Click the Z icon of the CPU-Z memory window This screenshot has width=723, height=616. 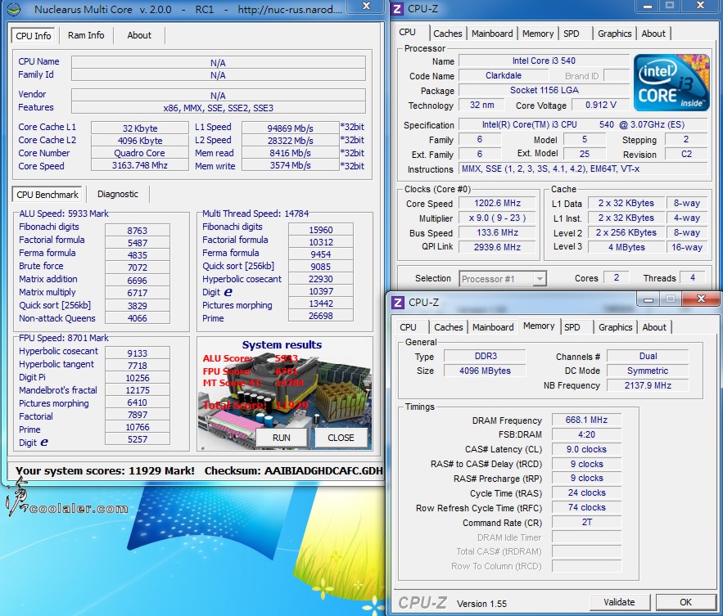tap(397, 303)
